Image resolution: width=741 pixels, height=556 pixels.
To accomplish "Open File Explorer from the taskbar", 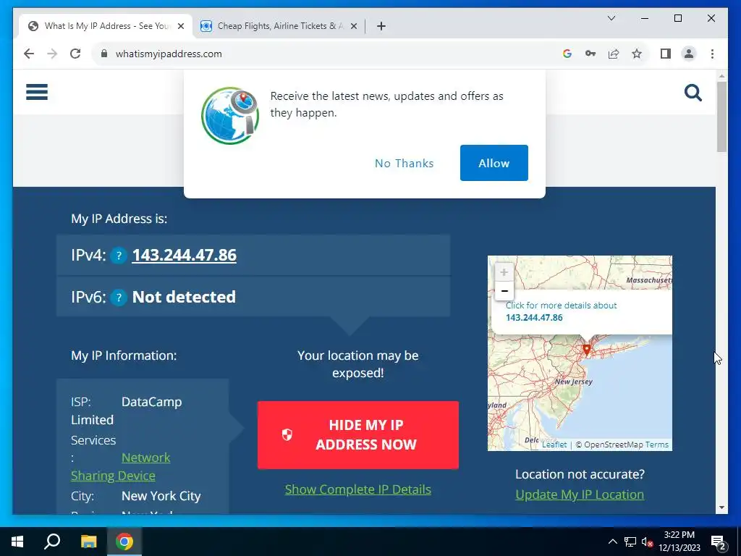I will (x=88, y=542).
